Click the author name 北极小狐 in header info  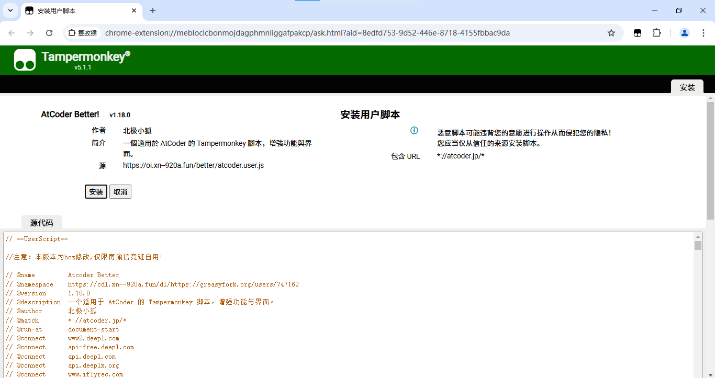[x=137, y=130]
